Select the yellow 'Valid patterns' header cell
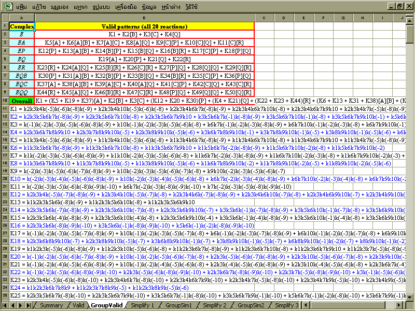Image resolution: width=415 pixels, height=311 pixels. 145,26
